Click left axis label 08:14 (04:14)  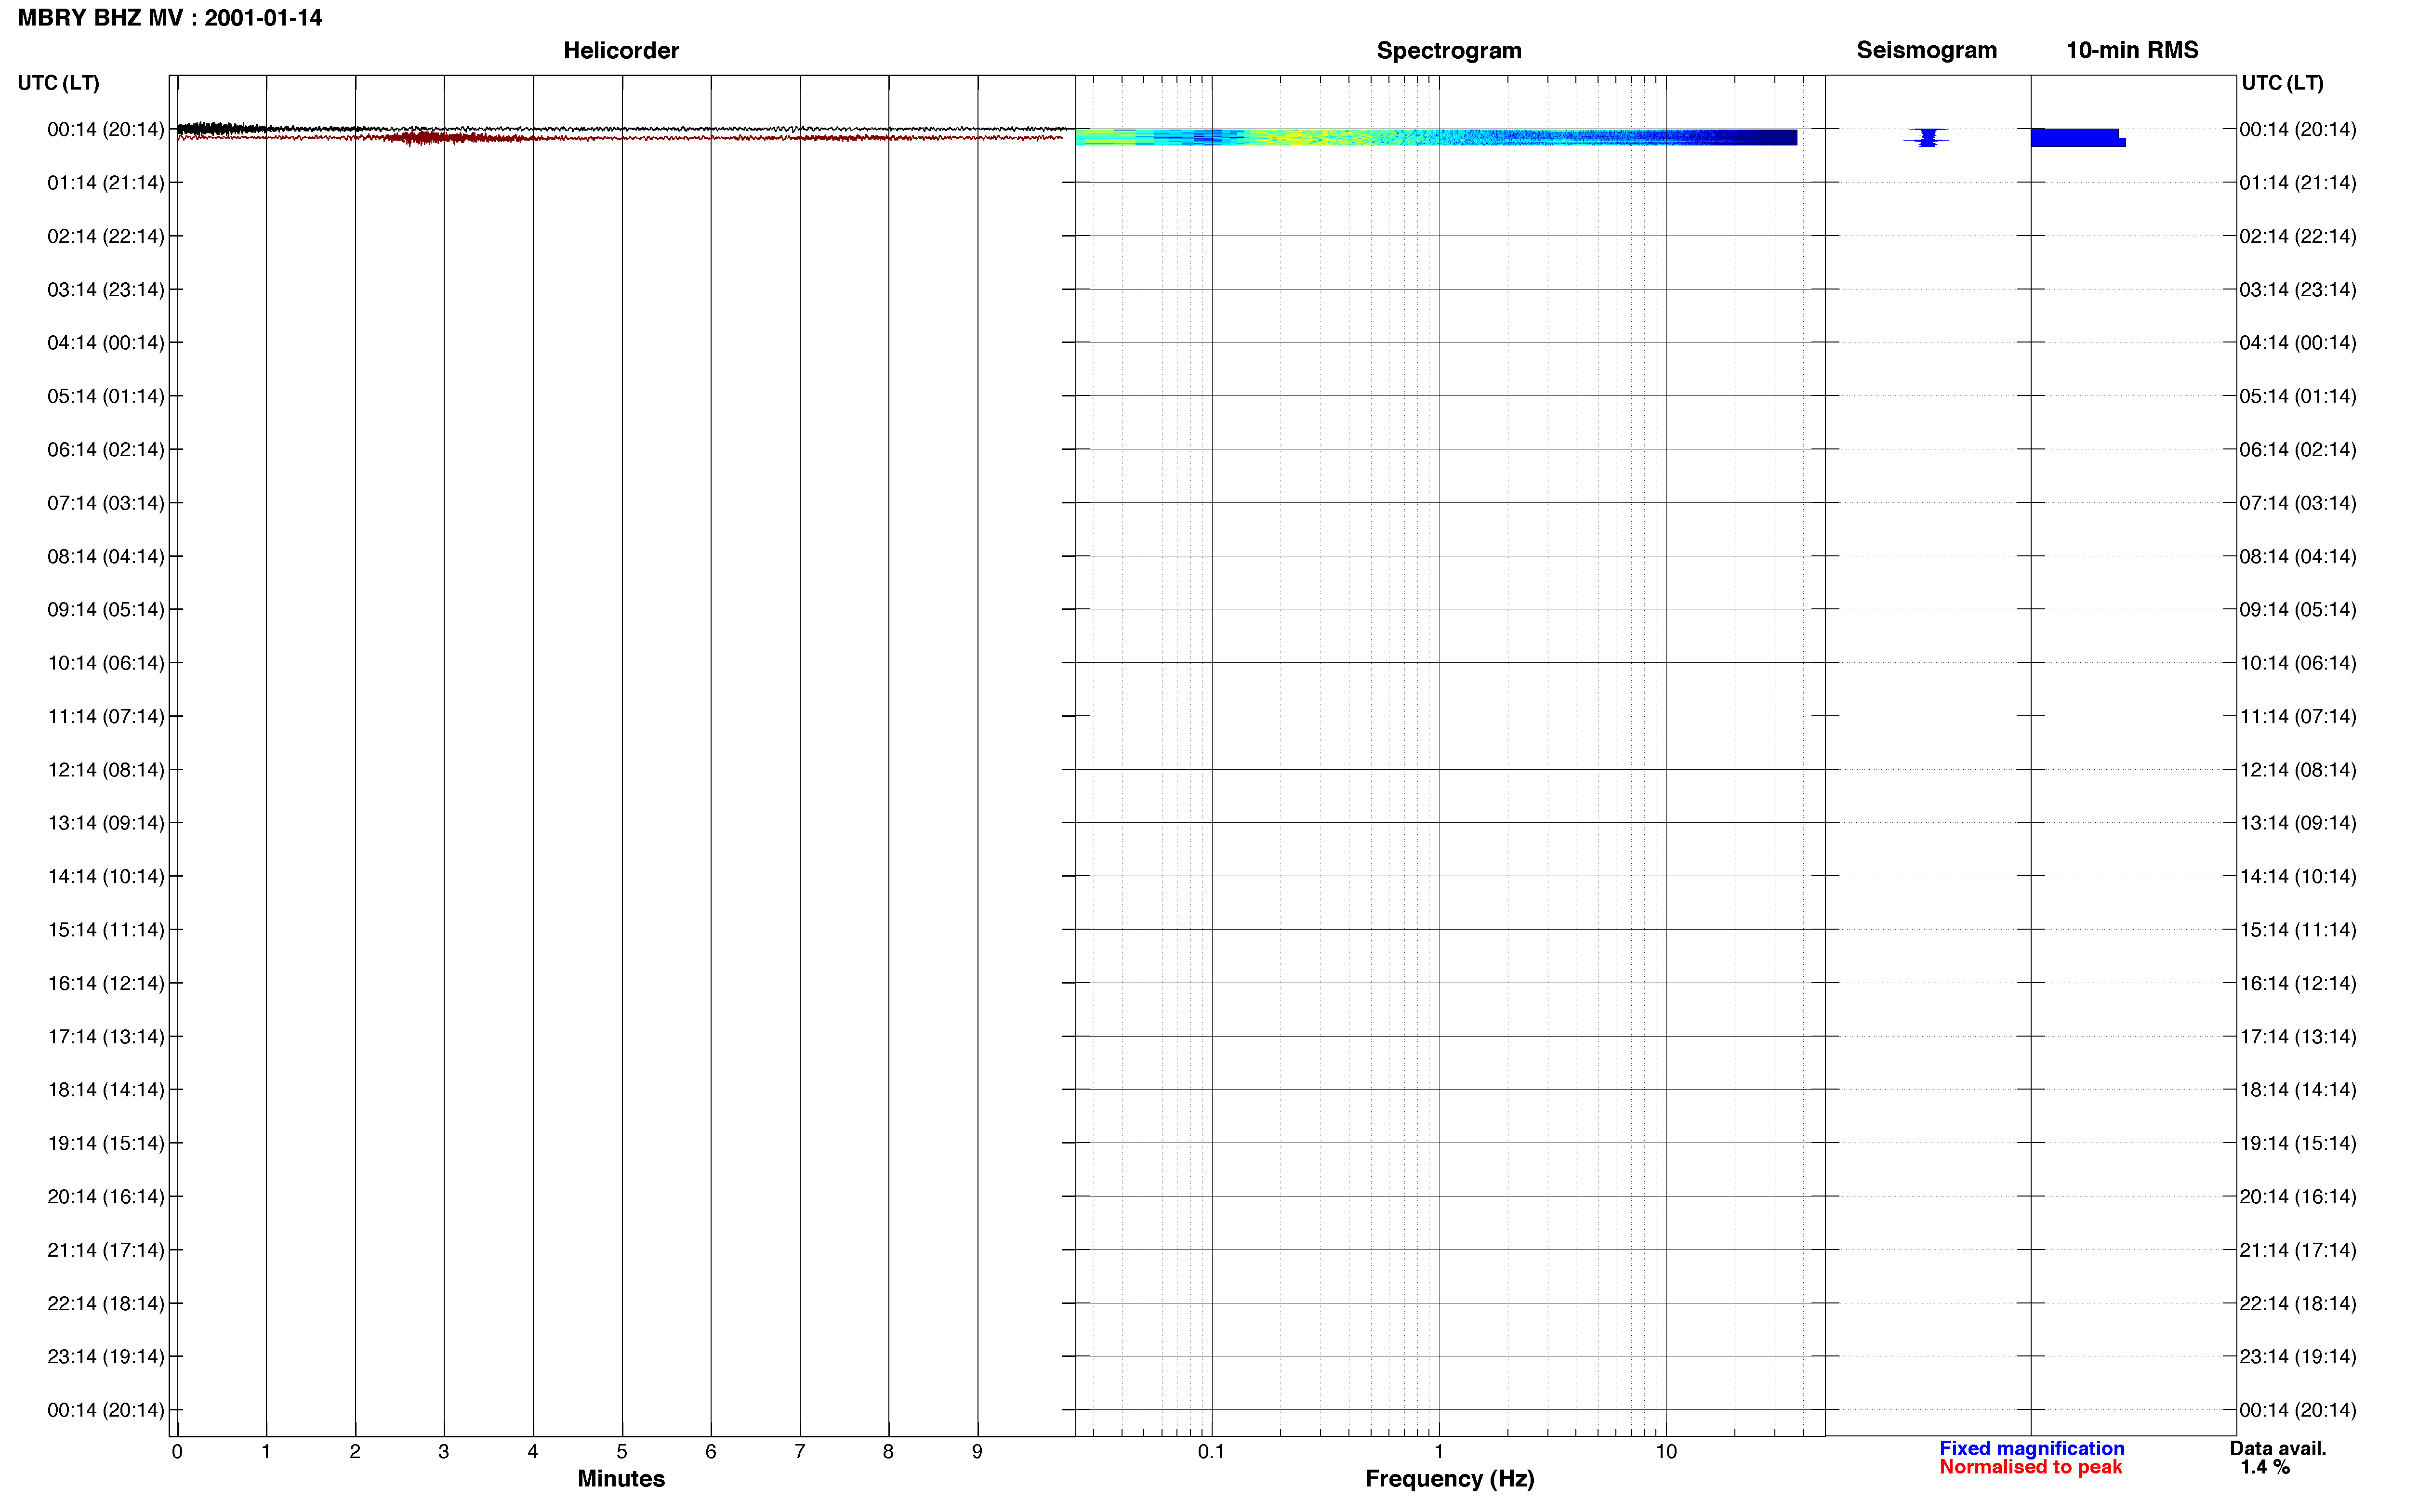point(105,556)
